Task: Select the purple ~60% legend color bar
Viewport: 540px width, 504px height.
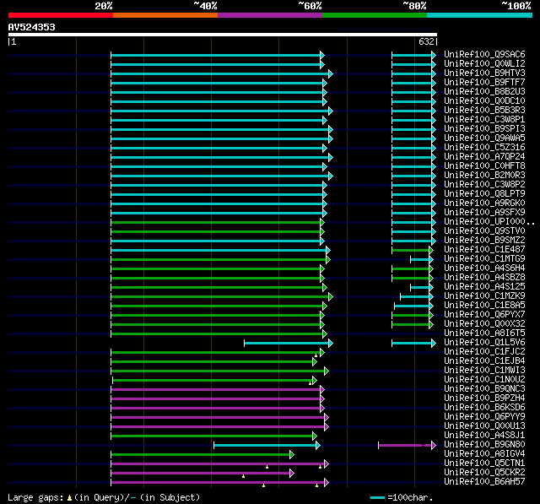Action: 269,15
